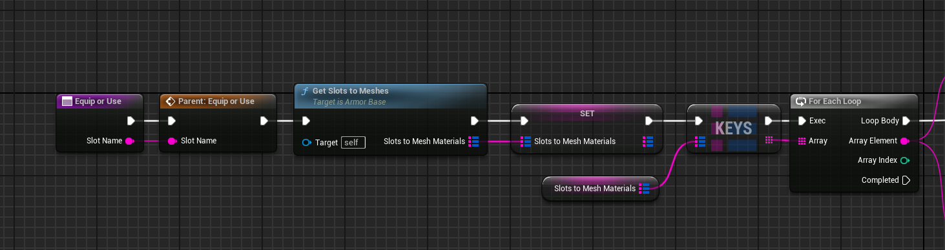Click the Loop Body output pin

[x=907, y=121]
